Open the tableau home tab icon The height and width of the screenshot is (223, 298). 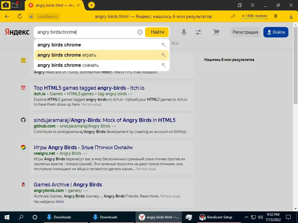(6, 5)
